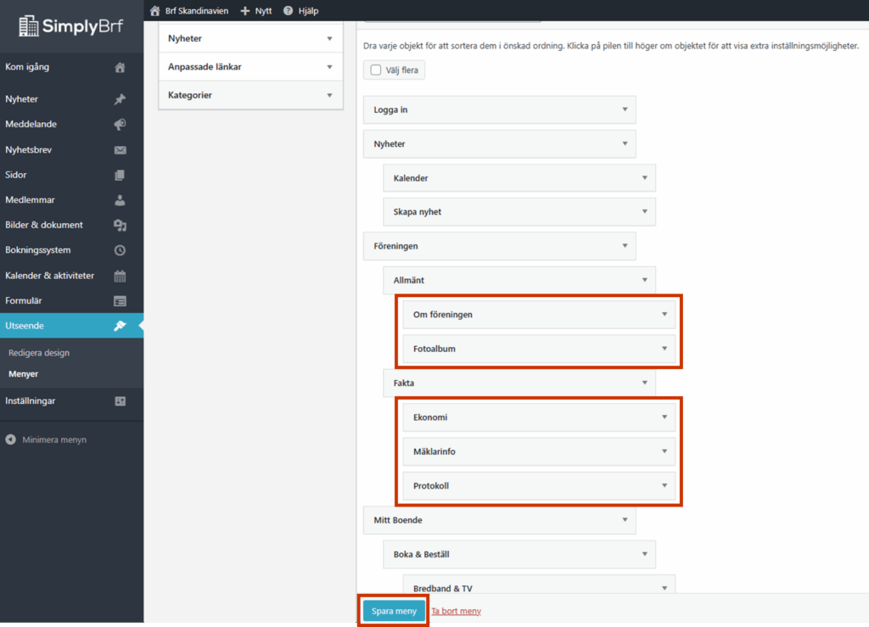
Task: Click the home icon beside Kom igång
Action: (120, 68)
